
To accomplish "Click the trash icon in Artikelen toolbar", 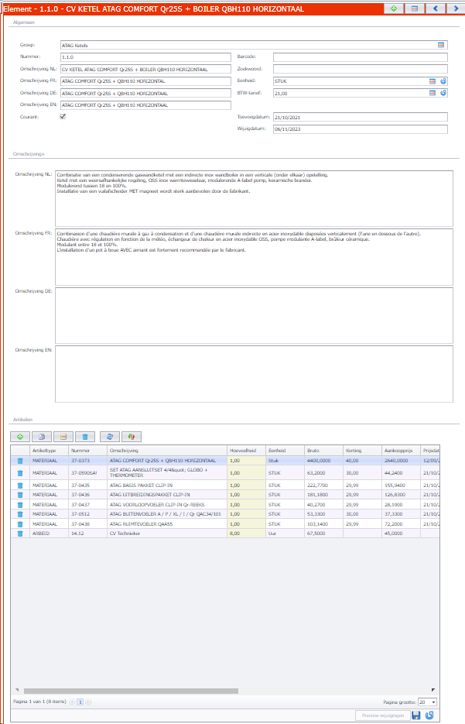I will click(85, 437).
